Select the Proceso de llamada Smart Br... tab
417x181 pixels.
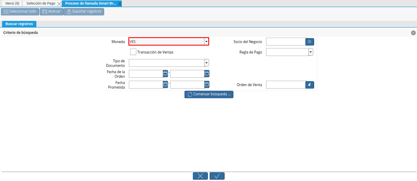click(90, 3)
